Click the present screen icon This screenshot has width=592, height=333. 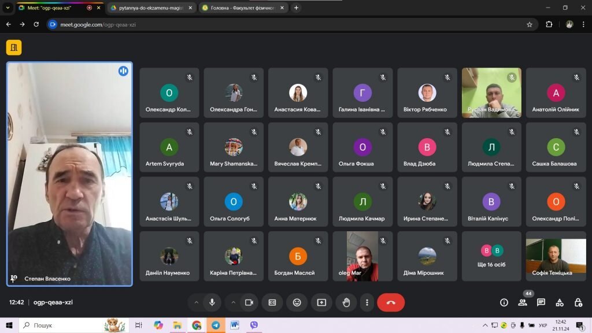point(321,302)
